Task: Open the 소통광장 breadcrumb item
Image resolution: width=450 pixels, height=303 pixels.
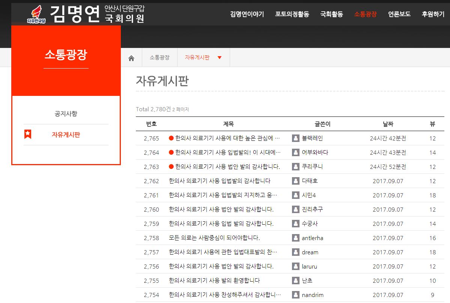Action: (160, 58)
